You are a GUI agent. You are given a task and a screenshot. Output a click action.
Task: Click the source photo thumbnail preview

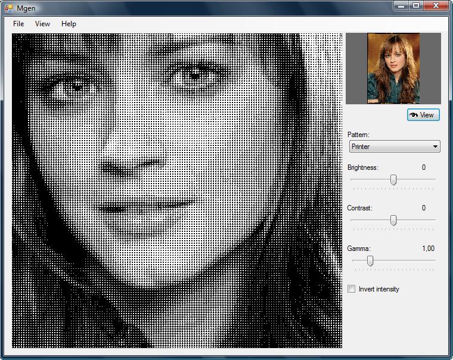393,68
